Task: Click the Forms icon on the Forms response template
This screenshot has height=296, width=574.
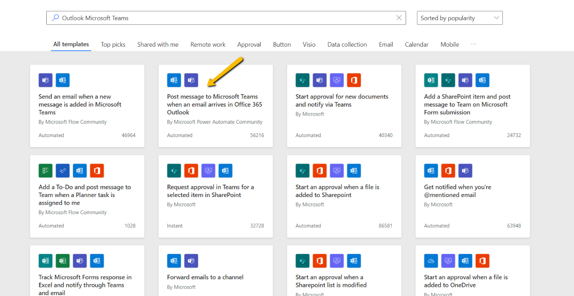Action: pos(45,261)
